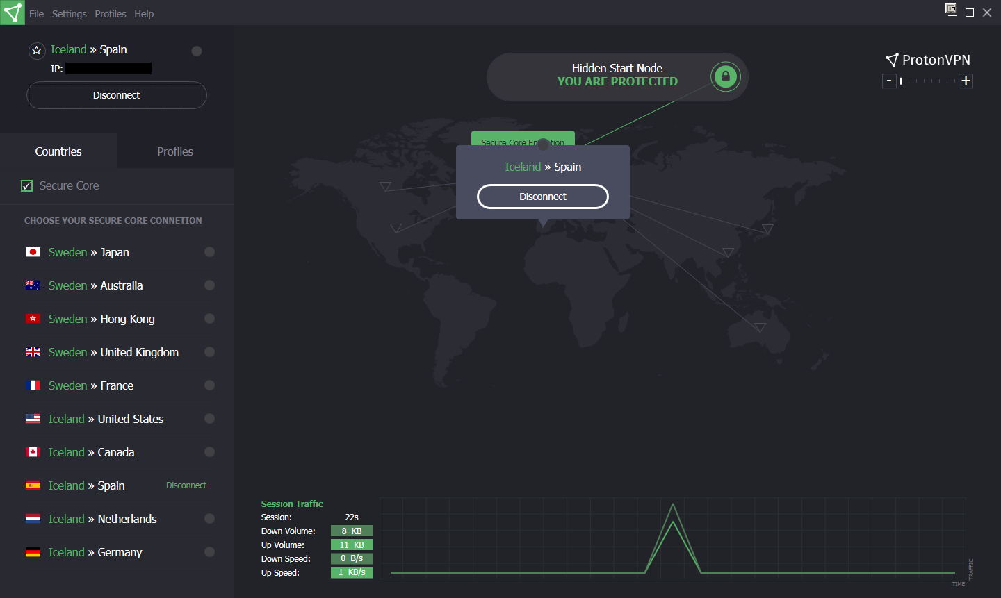Viewport: 1001px width, 598px height.
Task: Select Sweden » United Kingdom row text
Action: point(113,352)
